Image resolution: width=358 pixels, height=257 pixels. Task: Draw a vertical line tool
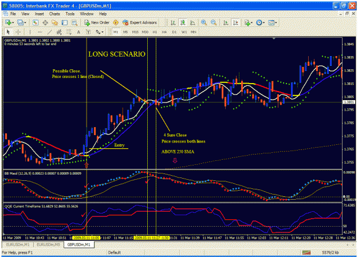click(30, 32)
